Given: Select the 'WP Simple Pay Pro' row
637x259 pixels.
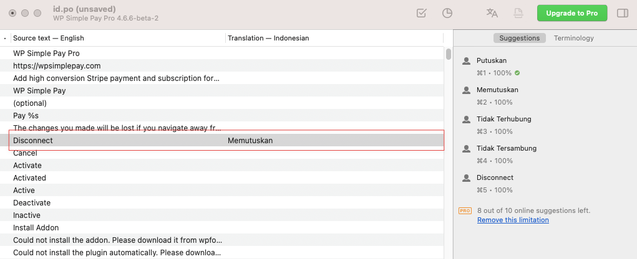Looking at the screenshot, I should point(222,53).
